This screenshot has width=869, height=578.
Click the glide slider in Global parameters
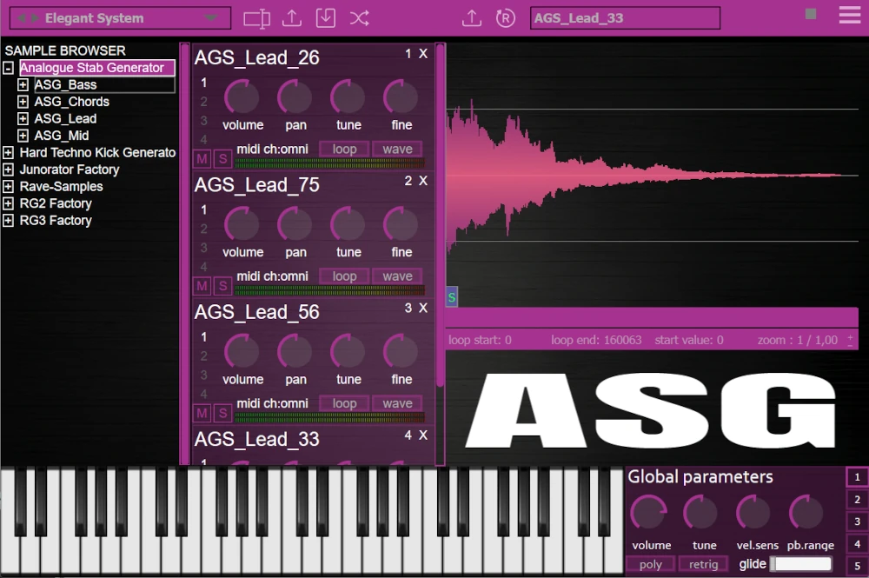point(800,564)
